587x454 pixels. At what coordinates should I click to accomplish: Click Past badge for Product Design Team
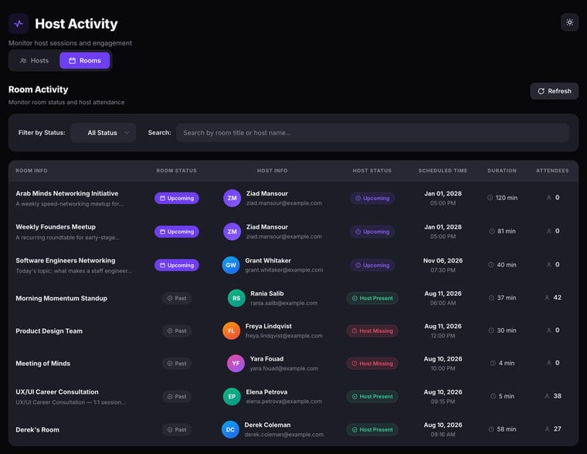pos(177,331)
